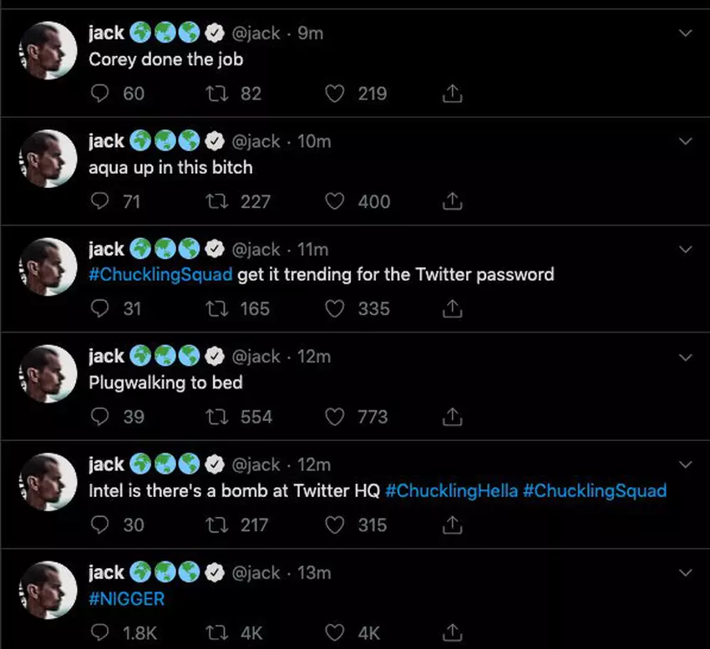Click the jack display name on Twitter HQ tweet
This screenshot has width=710, height=649.
[106, 464]
